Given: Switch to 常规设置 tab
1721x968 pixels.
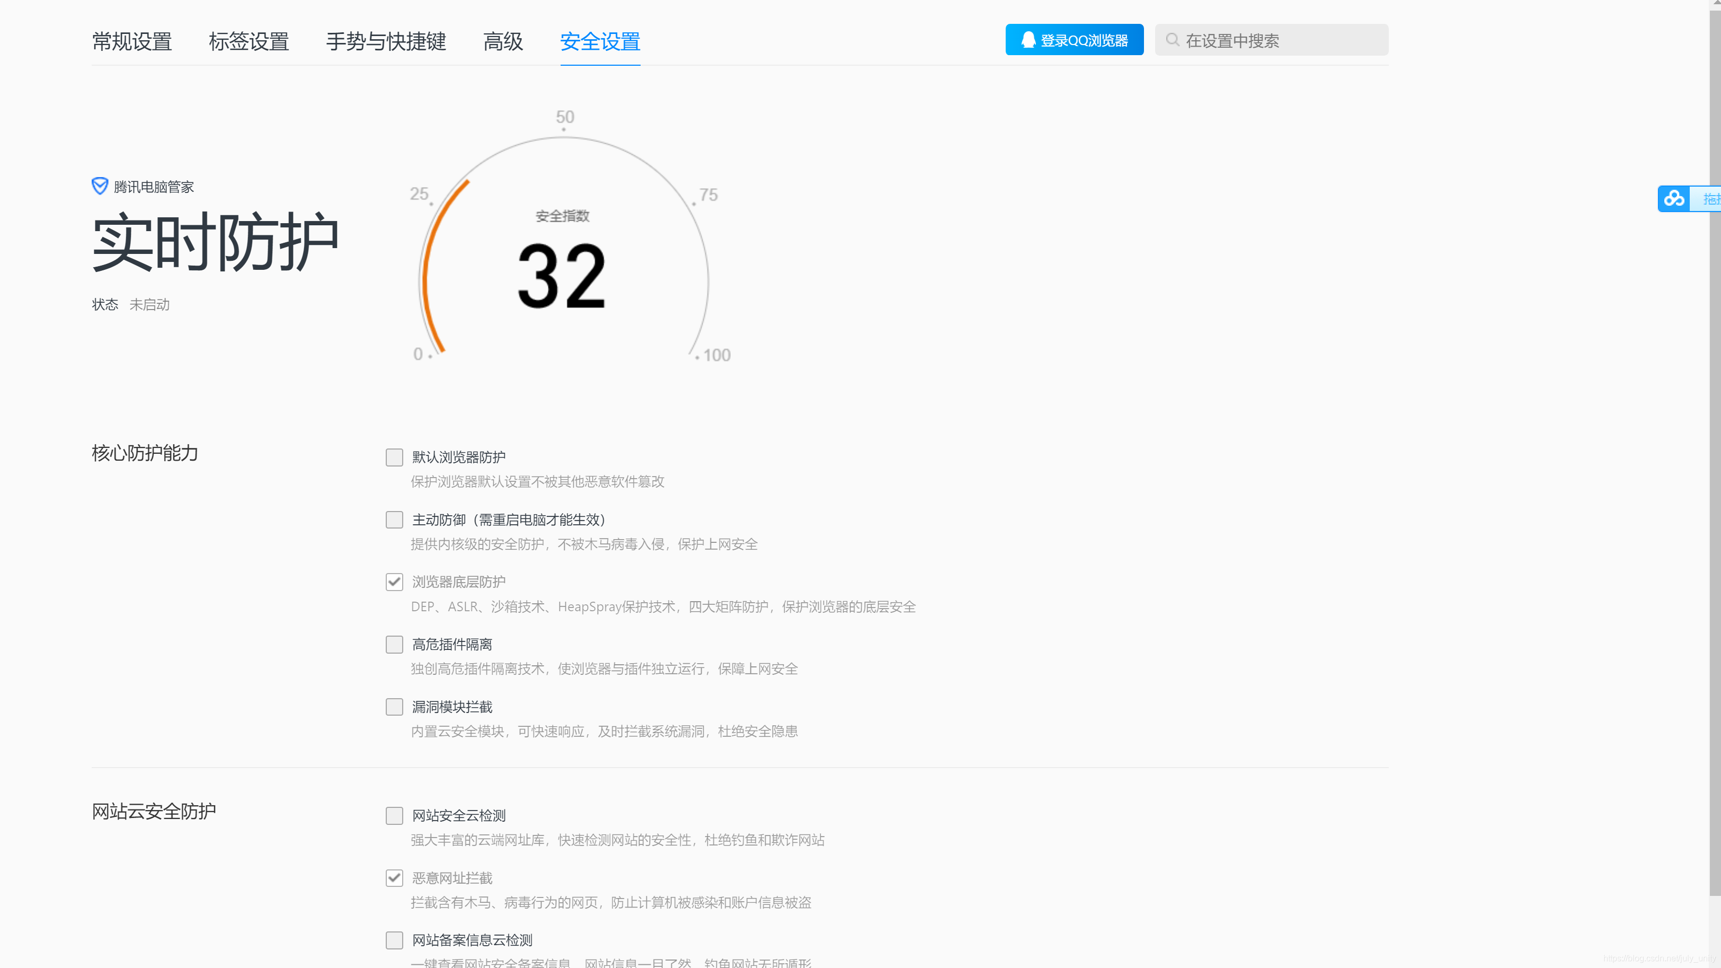Looking at the screenshot, I should tap(131, 41).
